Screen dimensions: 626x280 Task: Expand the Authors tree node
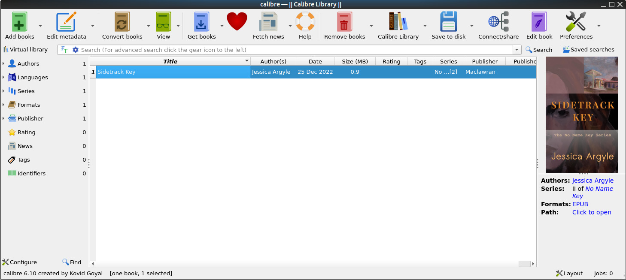[x=3, y=64]
